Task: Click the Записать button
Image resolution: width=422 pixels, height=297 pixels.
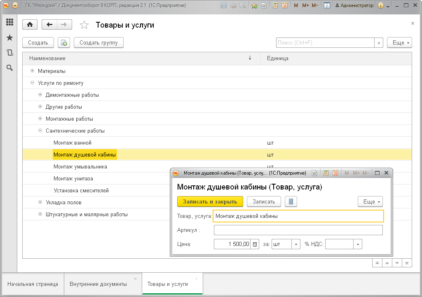Action: [x=264, y=201]
